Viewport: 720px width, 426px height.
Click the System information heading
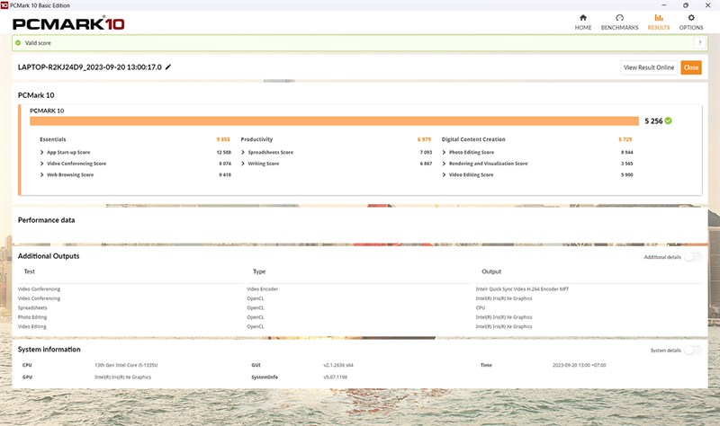(x=49, y=350)
